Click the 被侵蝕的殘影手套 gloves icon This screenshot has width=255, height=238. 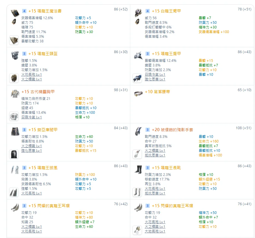click(138, 131)
